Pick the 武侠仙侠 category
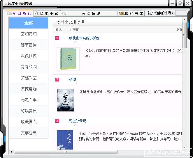This screenshot has width=193, height=158. coord(29,56)
